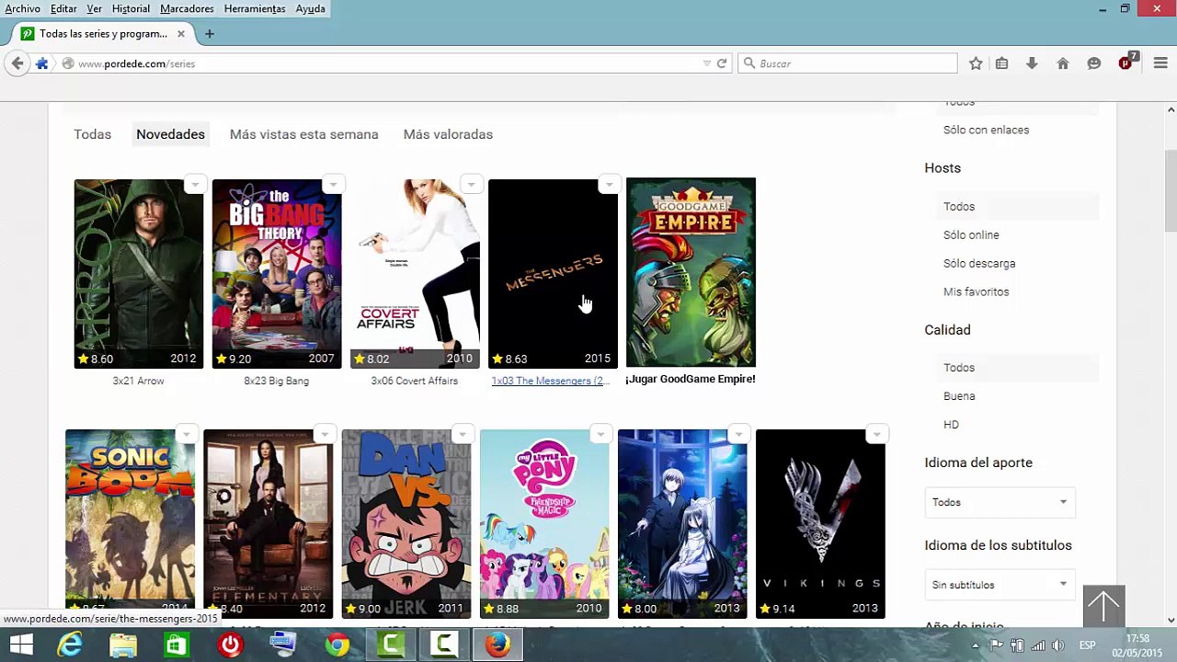Viewport: 1177px width, 662px height.
Task: Bookmark this page with the star icon
Action: click(x=976, y=63)
